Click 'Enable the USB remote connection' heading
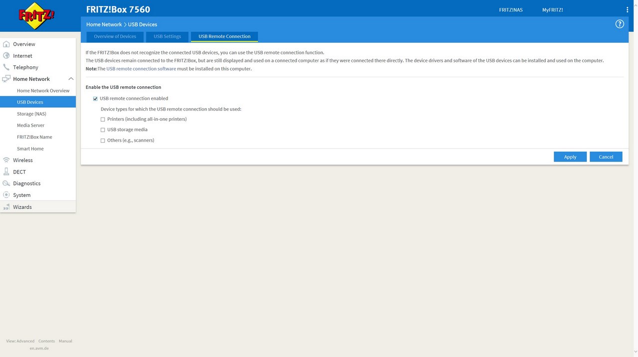The width and height of the screenshot is (638, 357). click(124, 87)
